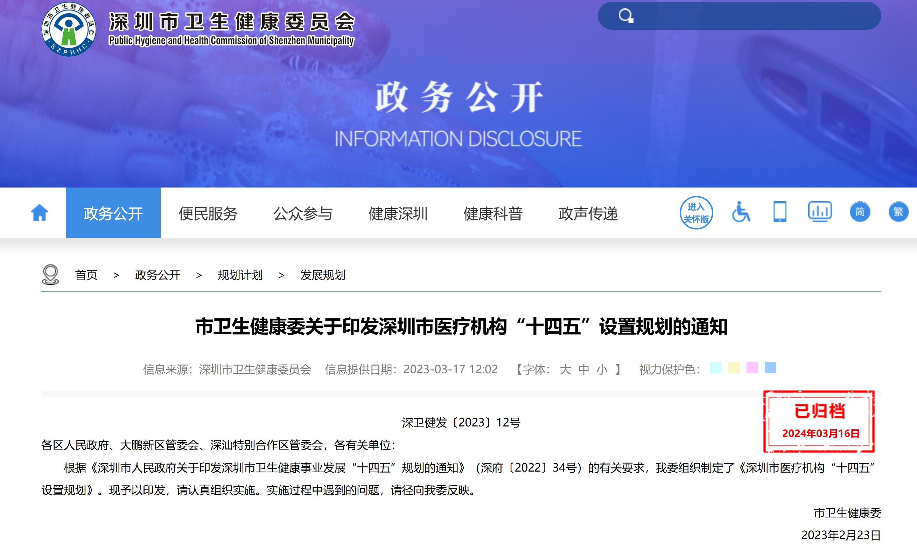Open the 公众参与 menu item

click(x=303, y=214)
